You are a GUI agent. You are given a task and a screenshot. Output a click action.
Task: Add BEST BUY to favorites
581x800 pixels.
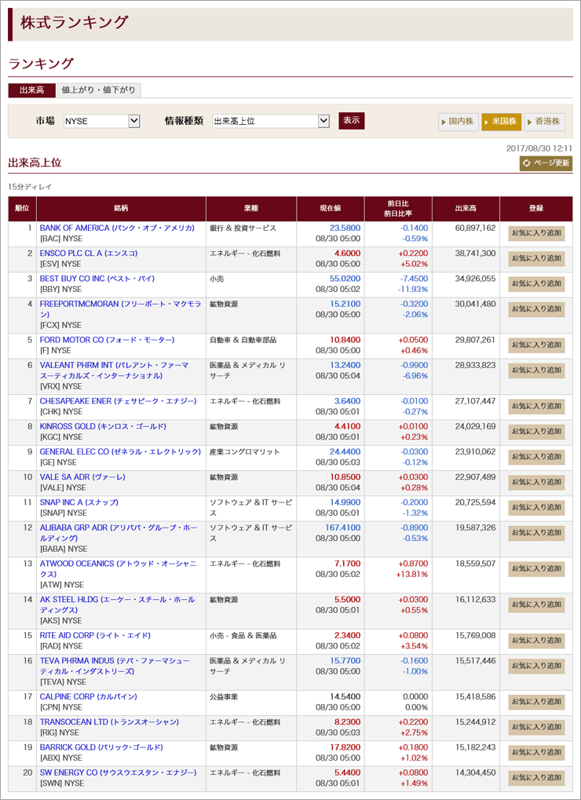point(536,284)
